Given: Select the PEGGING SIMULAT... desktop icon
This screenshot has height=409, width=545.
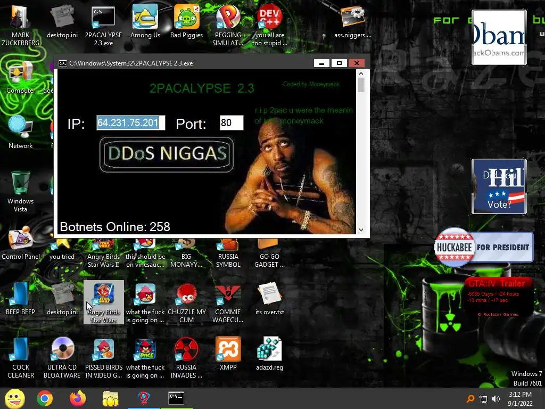Looking at the screenshot, I should pos(228,25).
